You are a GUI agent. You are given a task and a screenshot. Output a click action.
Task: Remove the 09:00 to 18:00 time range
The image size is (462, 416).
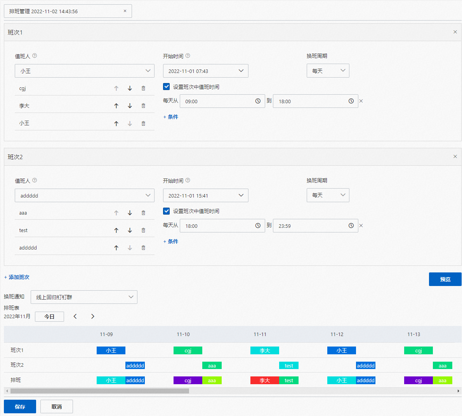[x=361, y=101]
